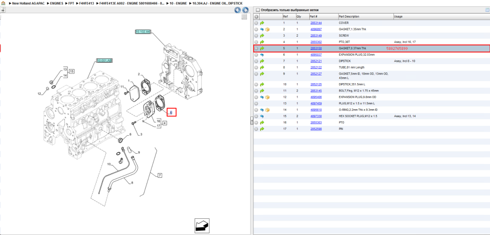Click the green arrow on DIPSTICK,351.5mm L row
The image size is (490, 235).
[262, 84]
